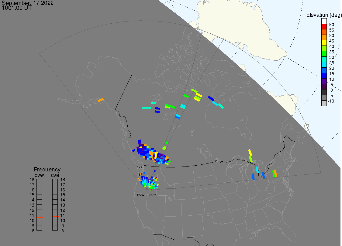Screen dimensions: 342x246
Task: Click the "16" label beside the cvw frequency column
Action: [x=32, y=190]
